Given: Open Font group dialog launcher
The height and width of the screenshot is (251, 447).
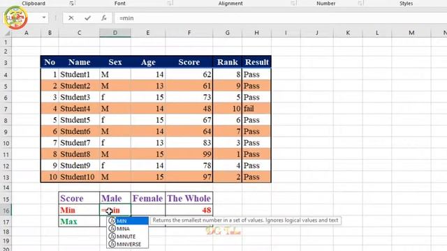Looking at the screenshot, I should tap(170, 3).
